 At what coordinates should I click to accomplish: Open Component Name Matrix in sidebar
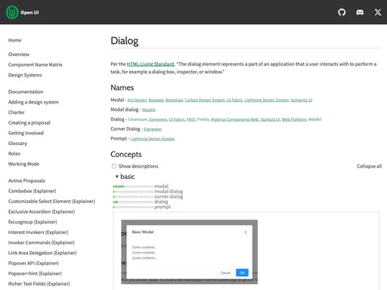tap(36, 65)
